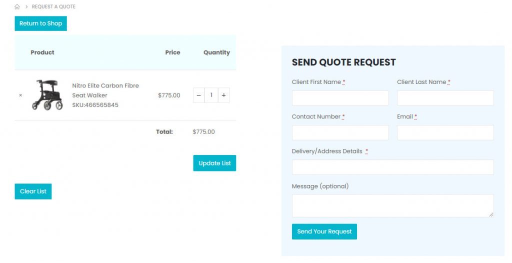Viewport: 512px width, 263px height.
Task: Open Nitro Elite Carbon Fibre Seat Walker link
Action: click(x=105, y=90)
